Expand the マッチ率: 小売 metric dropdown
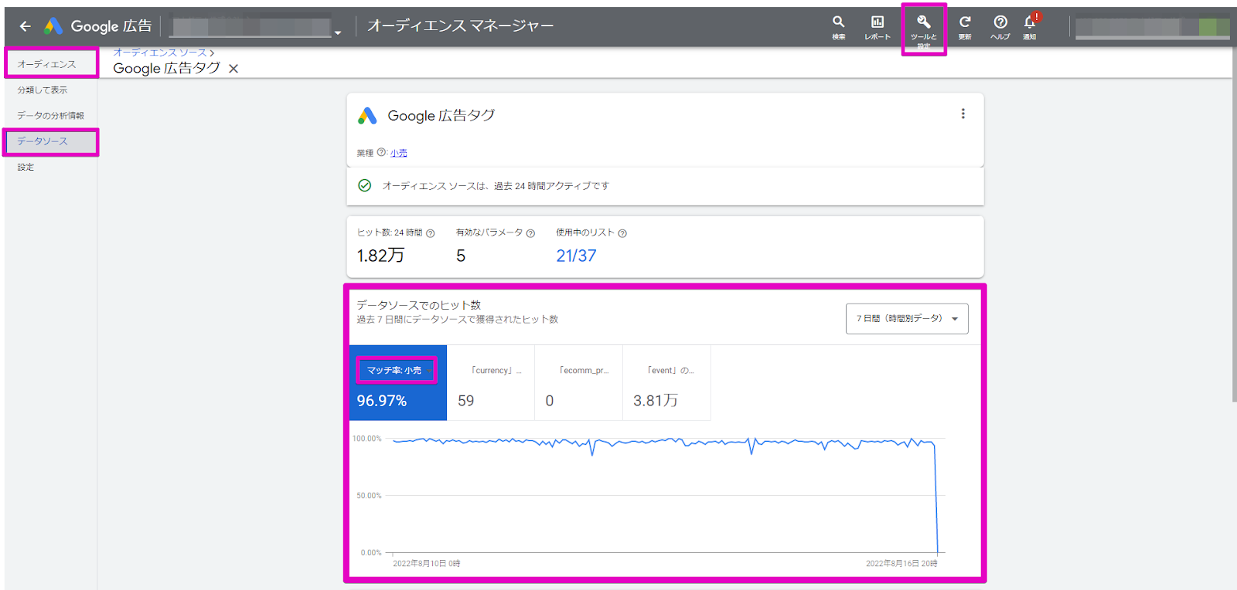 pyautogui.click(x=428, y=371)
